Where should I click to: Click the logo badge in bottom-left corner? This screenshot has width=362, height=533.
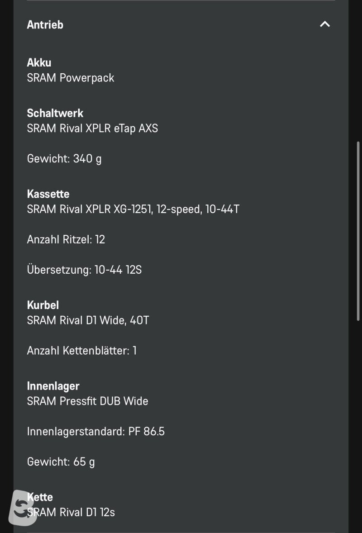click(22, 508)
